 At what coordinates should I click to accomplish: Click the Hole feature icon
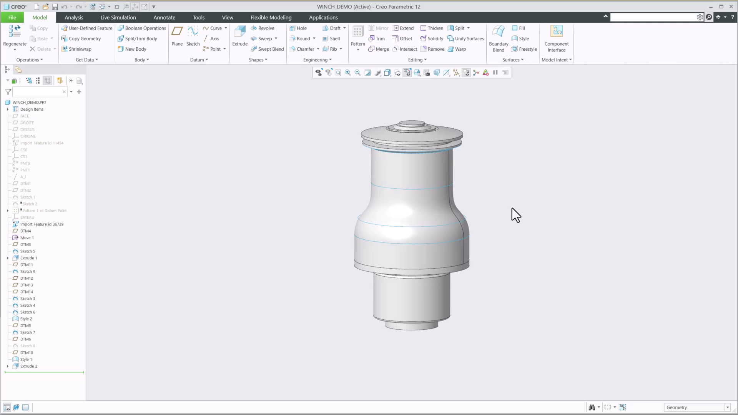(293, 28)
